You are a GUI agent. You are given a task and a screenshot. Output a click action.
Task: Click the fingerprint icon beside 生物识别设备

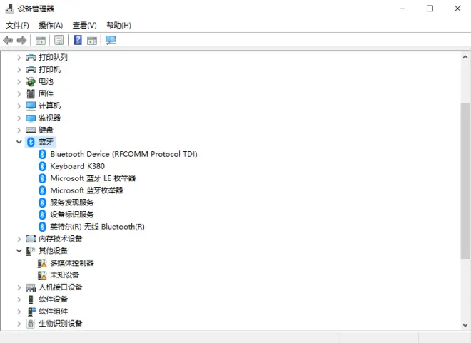pos(31,324)
